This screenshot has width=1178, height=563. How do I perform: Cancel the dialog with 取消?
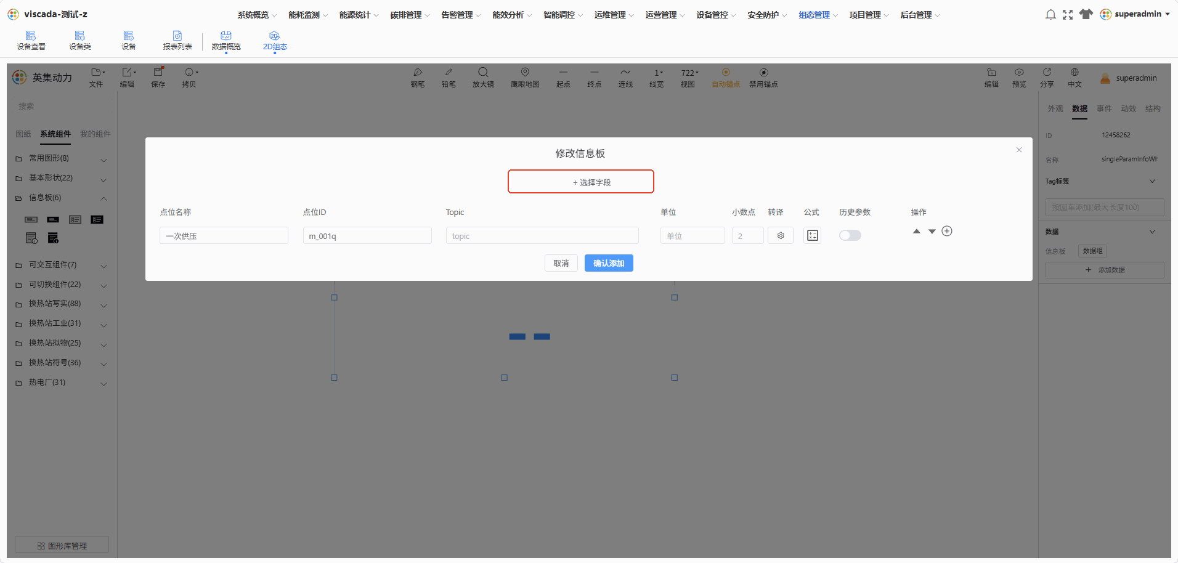click(x=561, y=263)
